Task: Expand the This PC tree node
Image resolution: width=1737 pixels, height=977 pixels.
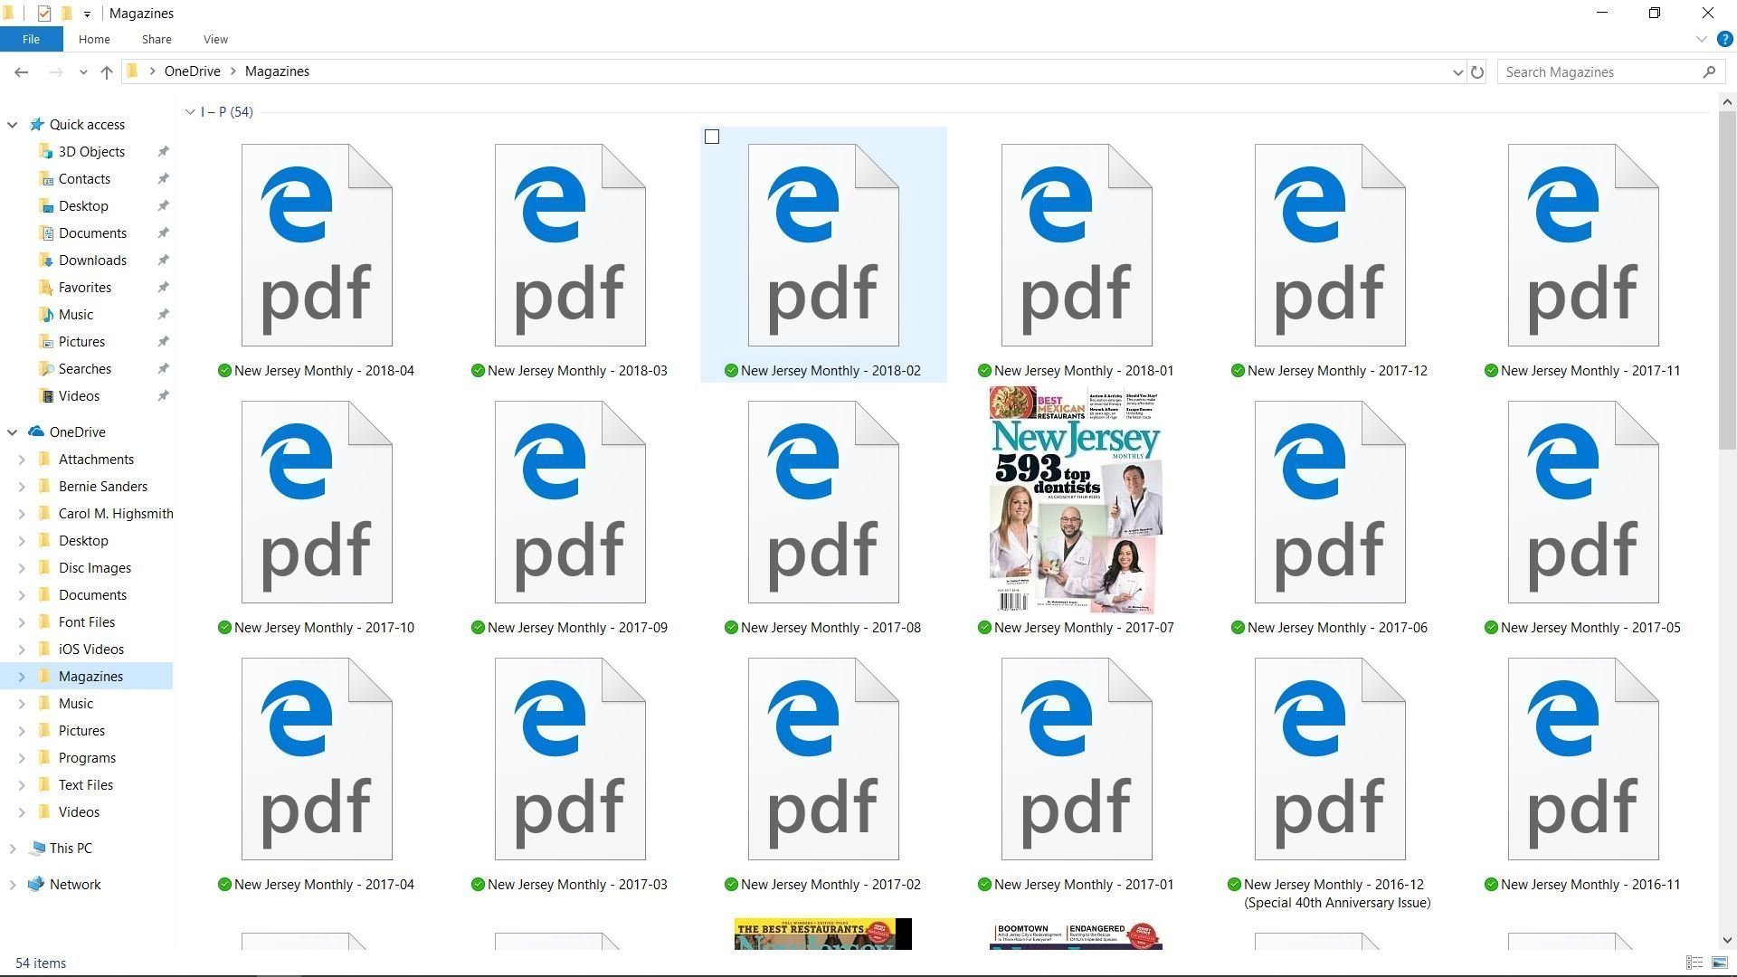Action: point(13,849)
